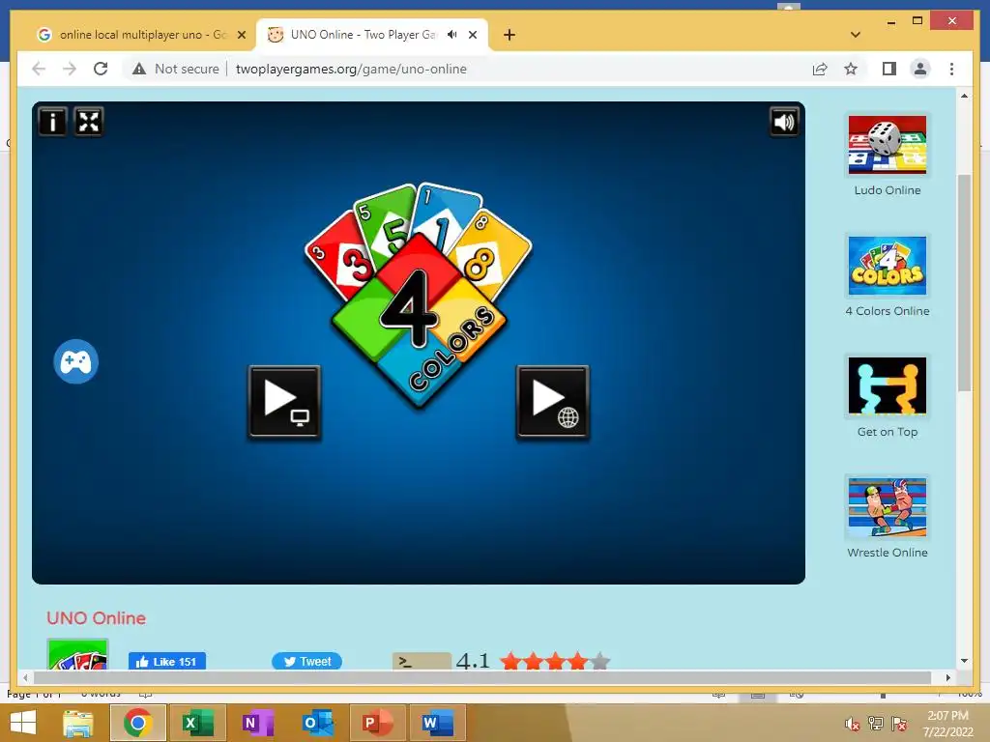The height and width of the screenshot is (742, 990).
Task: Open OneNote from the taskbar
Action: (x=257, y=723)
